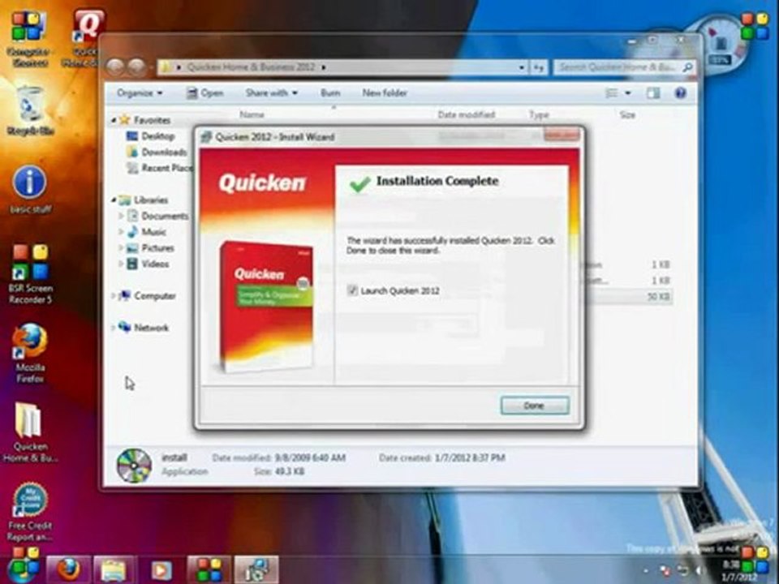Open Quicken Home & Bu... desktop folder

click(30, 432)
